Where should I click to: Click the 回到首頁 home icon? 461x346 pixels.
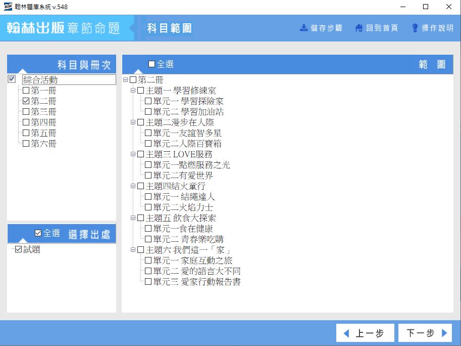click(359, 28)
